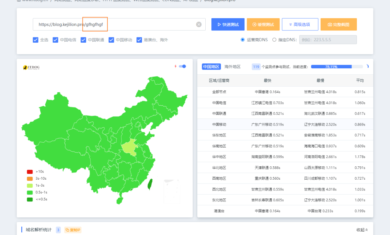Select the 指定DNS radio button
Image resolution: width=390 pixels, height=235 pixels.
click(x=274, y=39)
